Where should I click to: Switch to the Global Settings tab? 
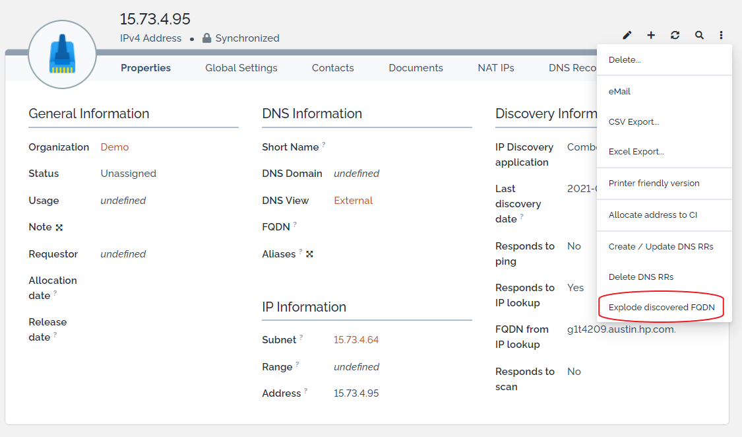(241, 68)
